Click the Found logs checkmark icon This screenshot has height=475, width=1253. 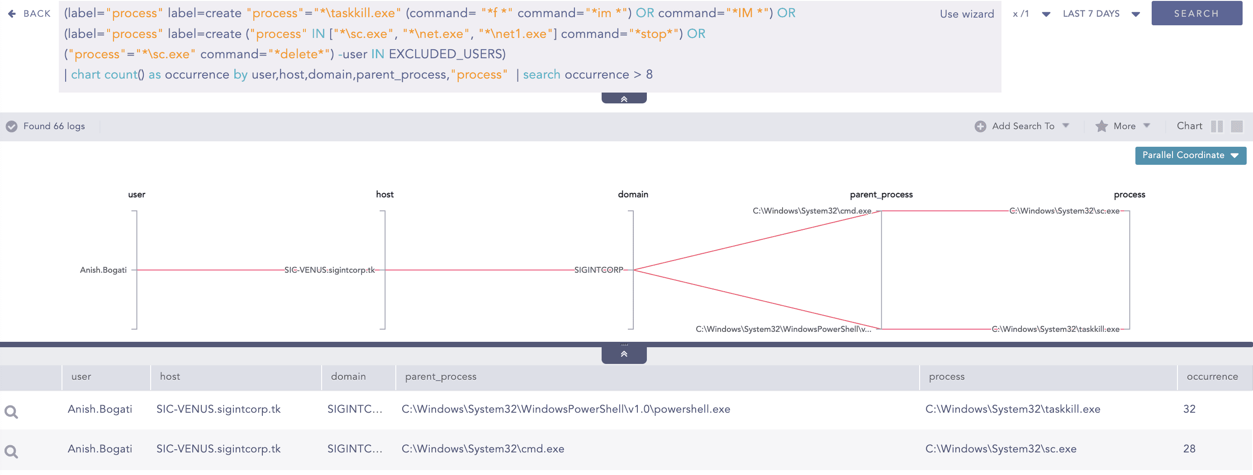point(12,127)
